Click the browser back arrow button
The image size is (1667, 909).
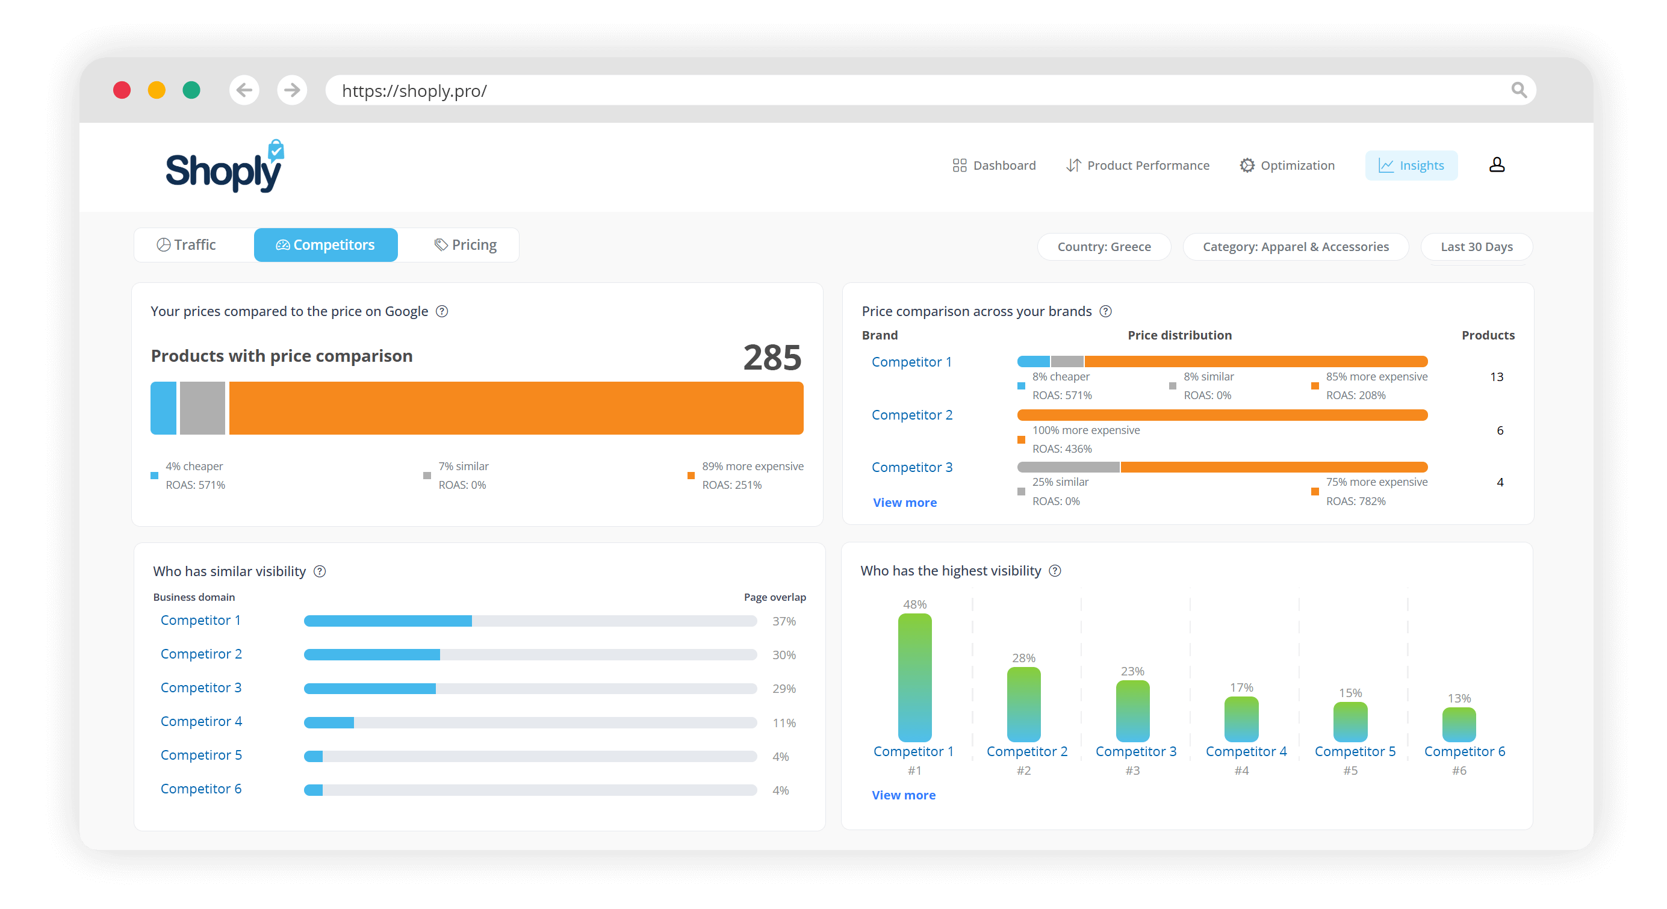point(244,90)
